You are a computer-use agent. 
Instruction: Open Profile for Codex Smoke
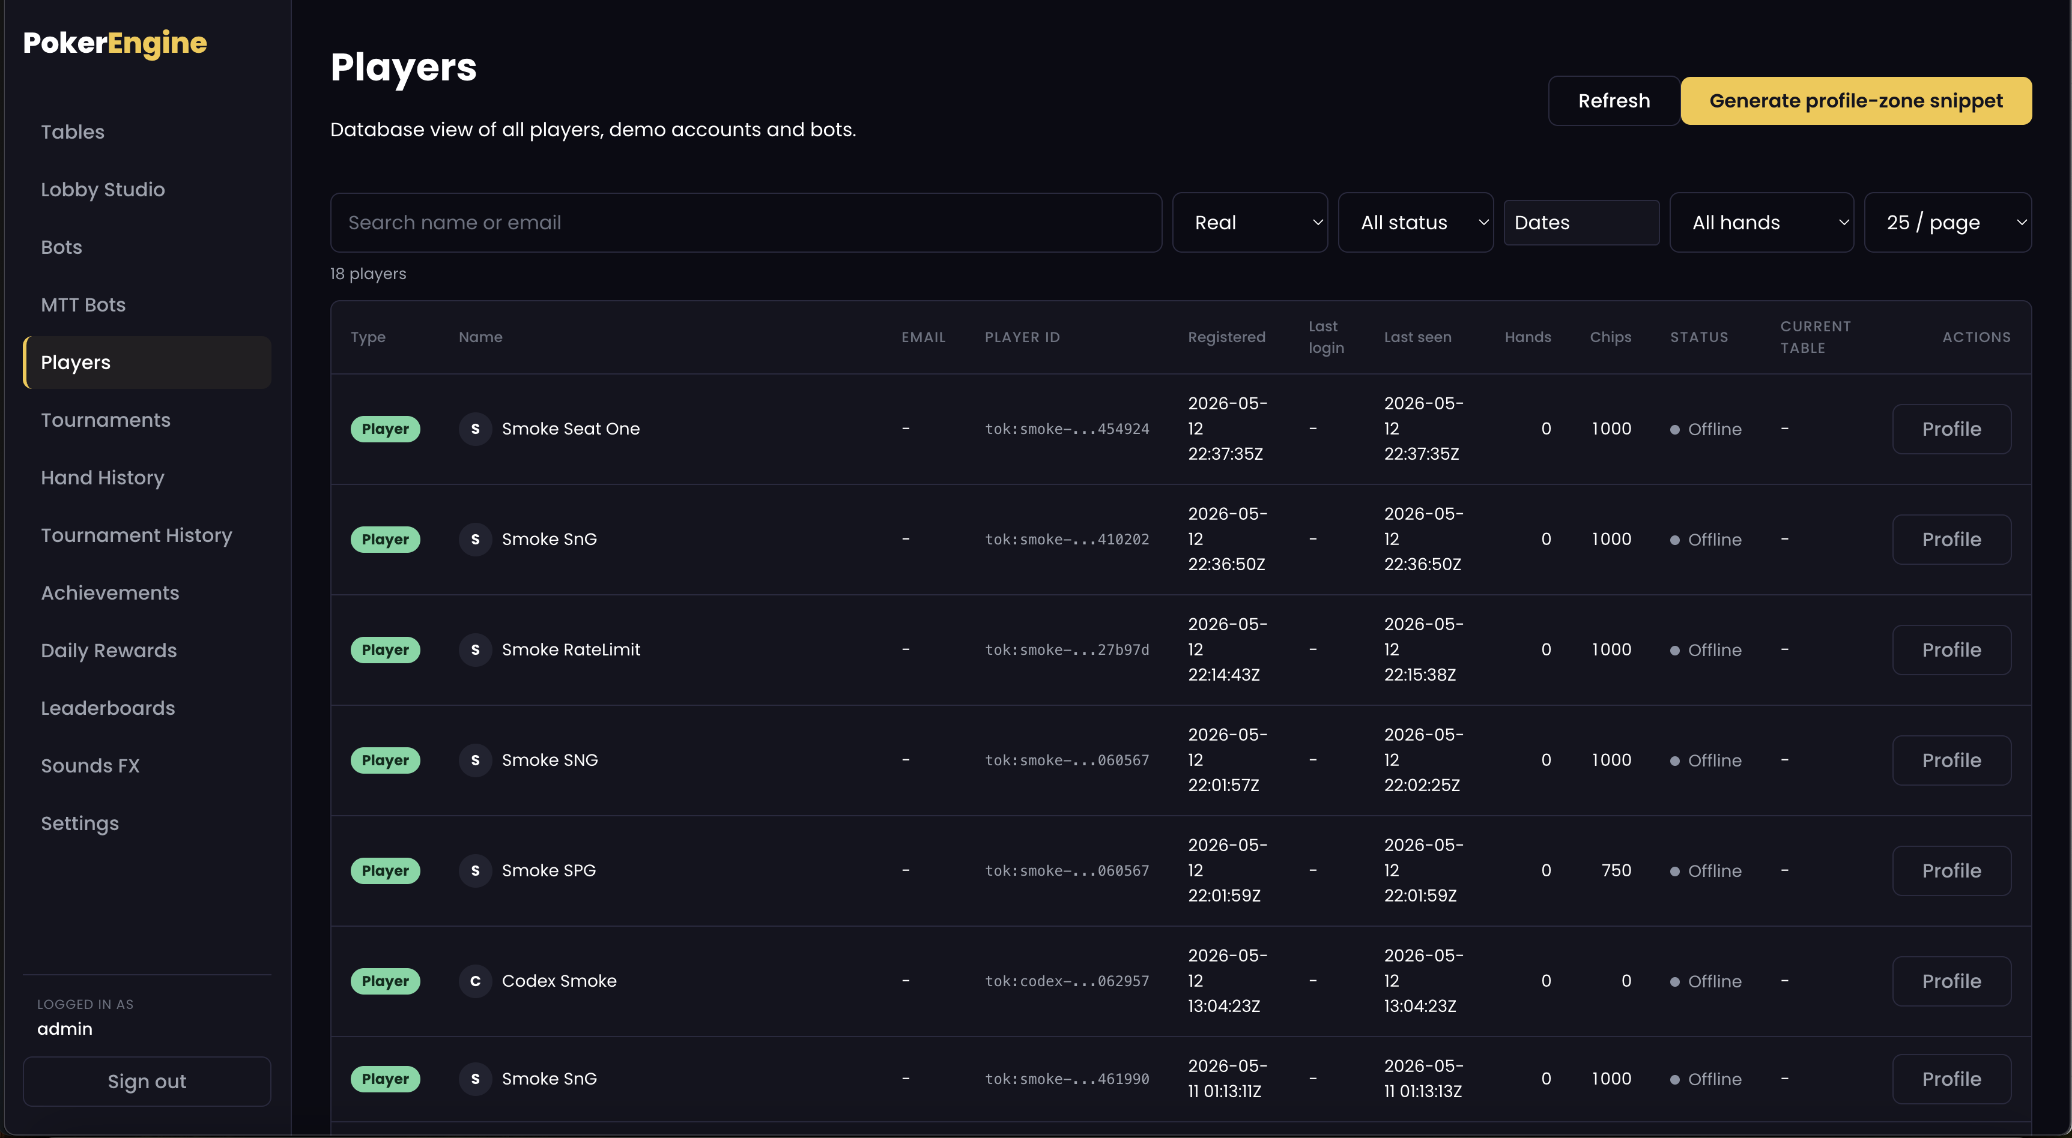(x=1951, y=981)
